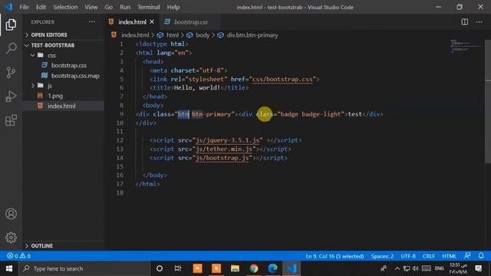
Task: Click the Type here to search box
Action: click(x=84, y=268)
